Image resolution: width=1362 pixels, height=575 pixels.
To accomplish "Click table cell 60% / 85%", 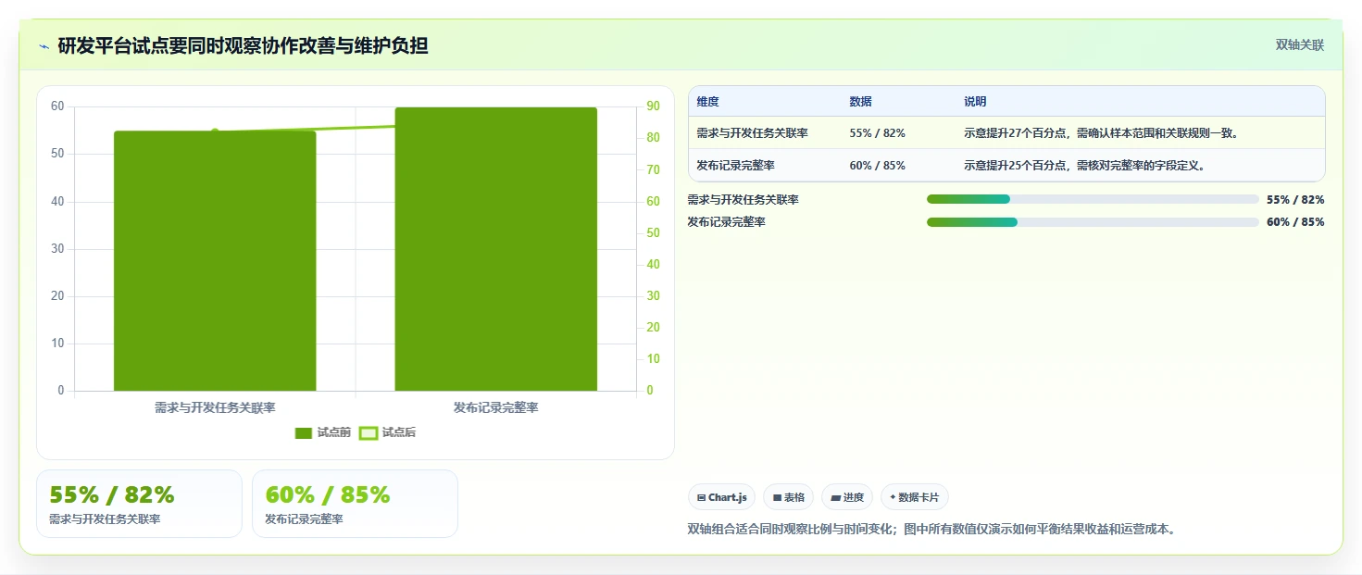I will click(x=877, y=166).
